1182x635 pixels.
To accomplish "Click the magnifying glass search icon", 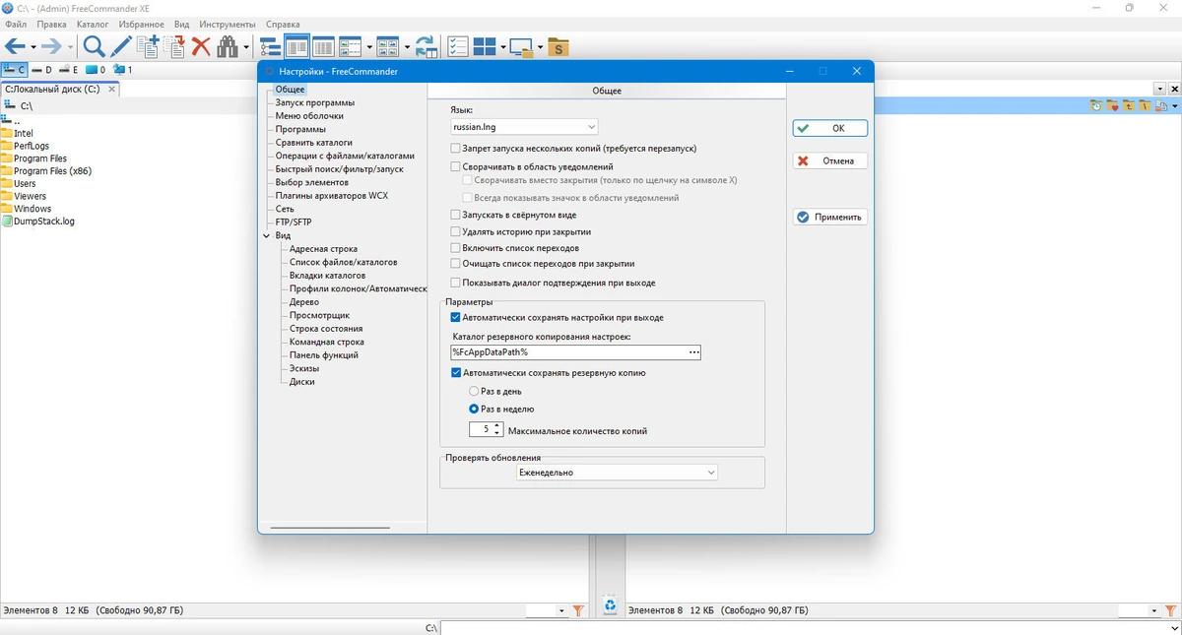I will pos(94,46).
